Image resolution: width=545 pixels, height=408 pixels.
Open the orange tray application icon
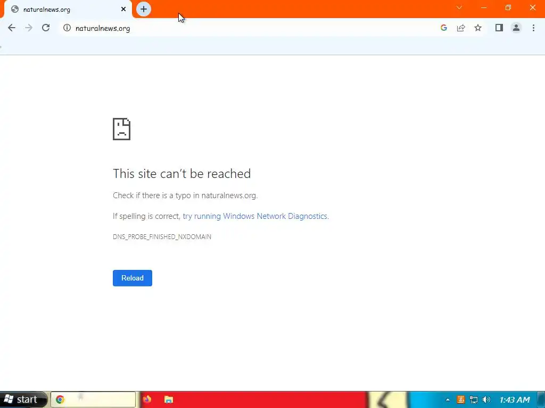point(460,399)
